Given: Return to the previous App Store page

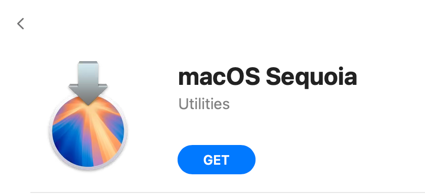Looking at the screenshot, I should [x=21, y=24].
